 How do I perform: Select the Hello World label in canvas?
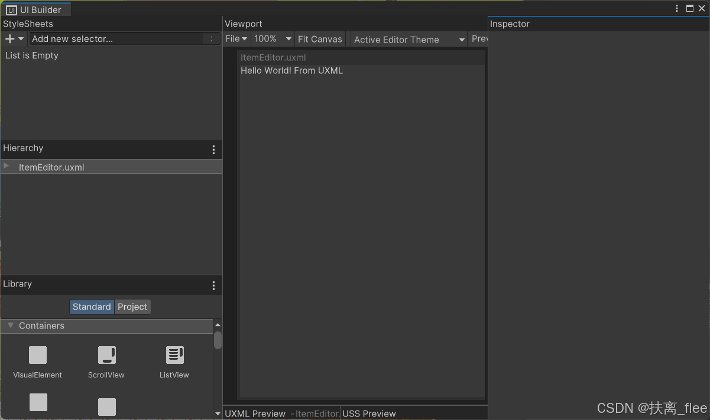coord(291,70)
